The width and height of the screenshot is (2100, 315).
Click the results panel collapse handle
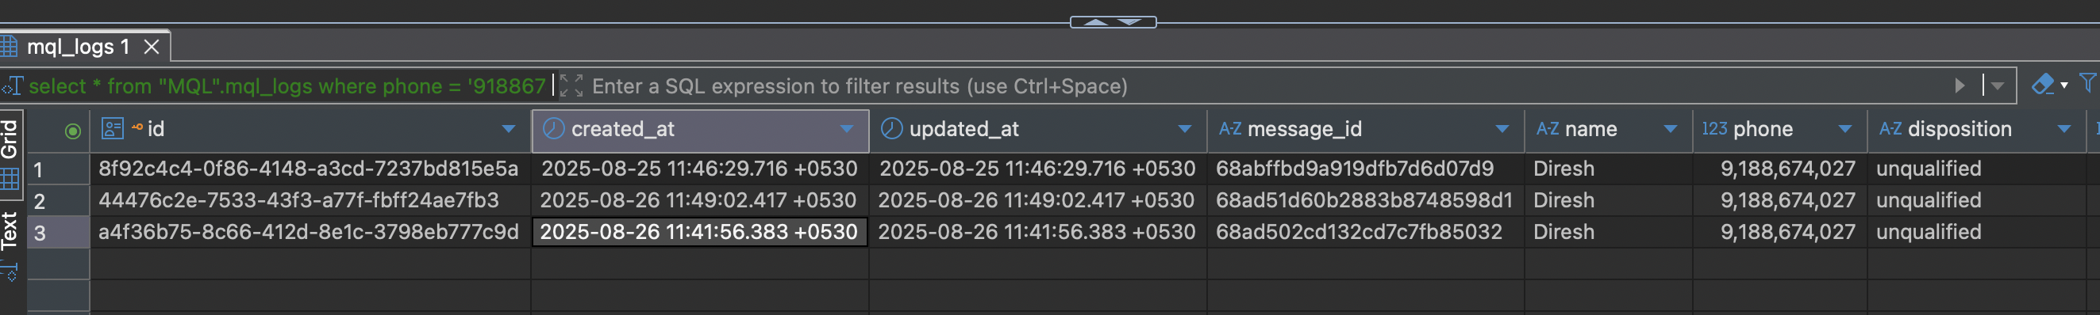tap(1112, 22)
